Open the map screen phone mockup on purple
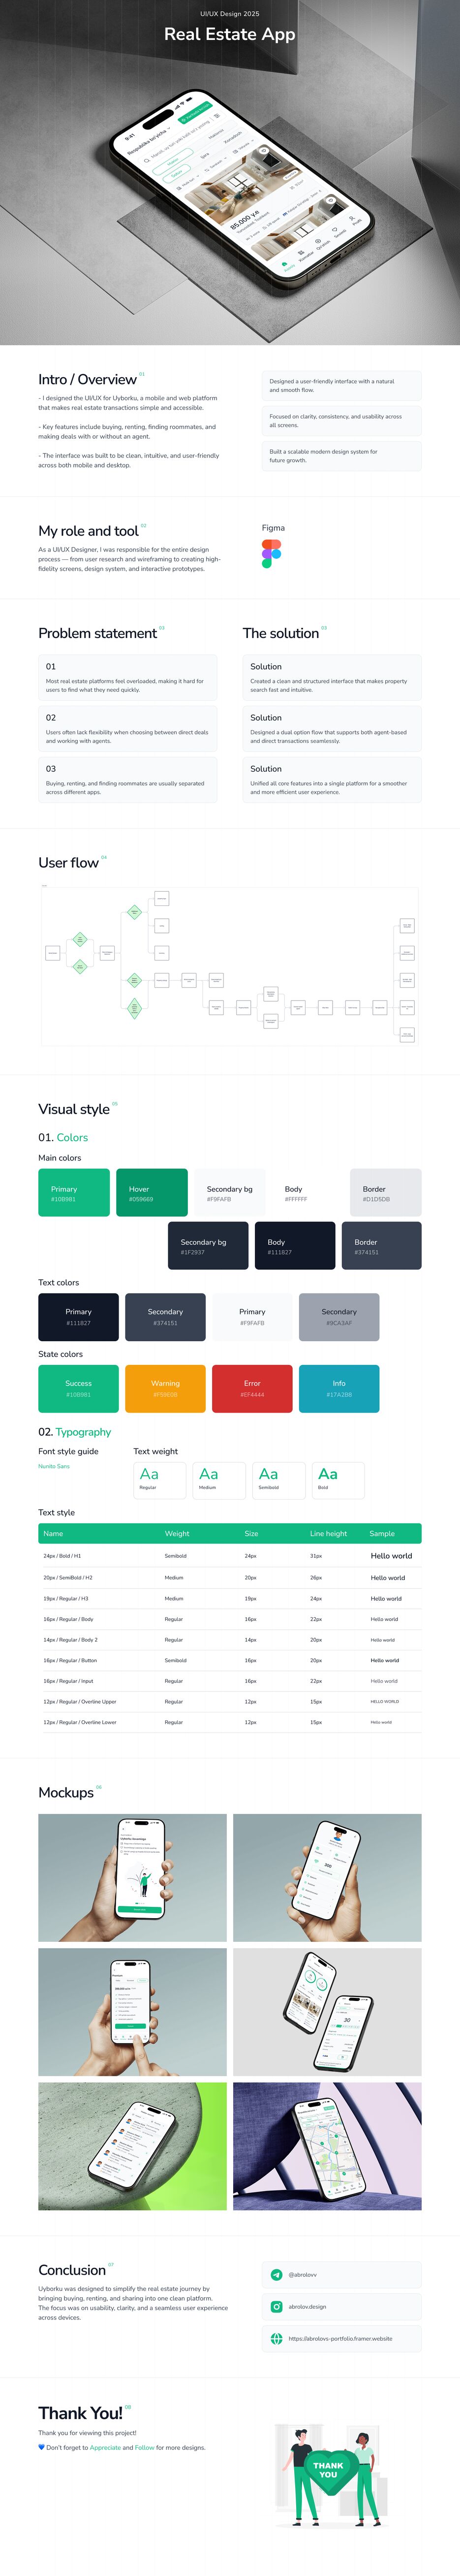 coord(327,2146)
